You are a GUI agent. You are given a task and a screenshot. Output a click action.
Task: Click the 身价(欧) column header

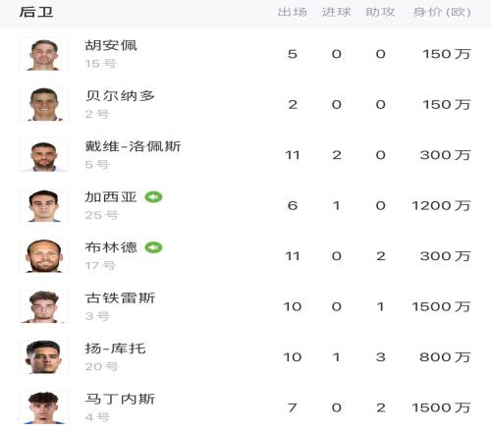442,12
